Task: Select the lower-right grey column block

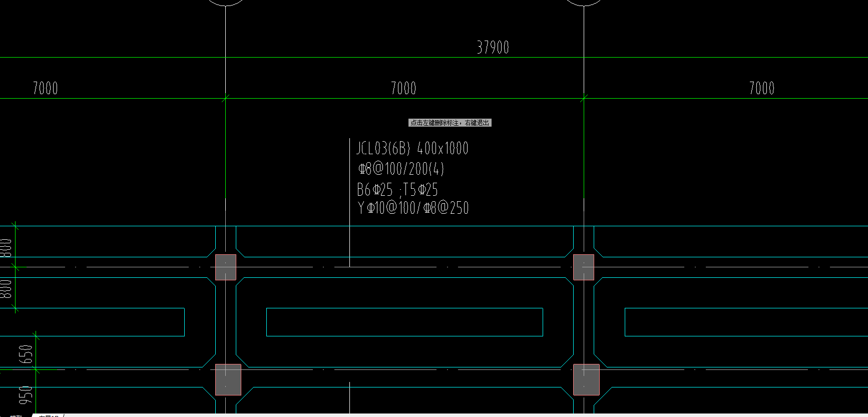Action: point(586,379)
